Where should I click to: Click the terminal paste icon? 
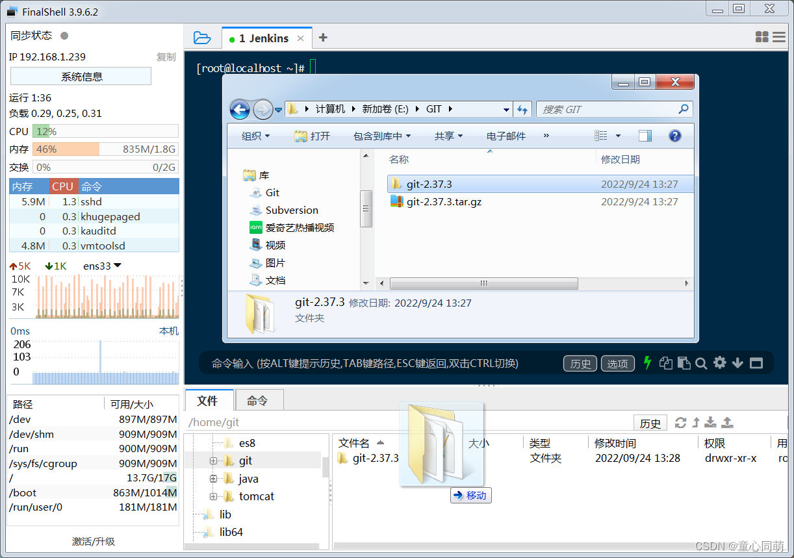click(684, 363)
